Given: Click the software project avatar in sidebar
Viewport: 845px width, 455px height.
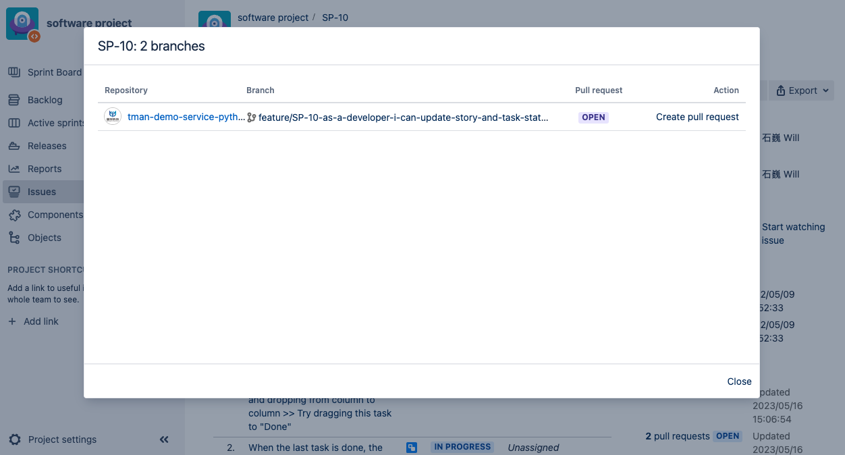Looking at the screenshot, I should coord(22,24).
